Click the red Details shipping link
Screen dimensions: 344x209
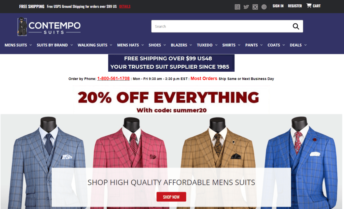point(125,7)
